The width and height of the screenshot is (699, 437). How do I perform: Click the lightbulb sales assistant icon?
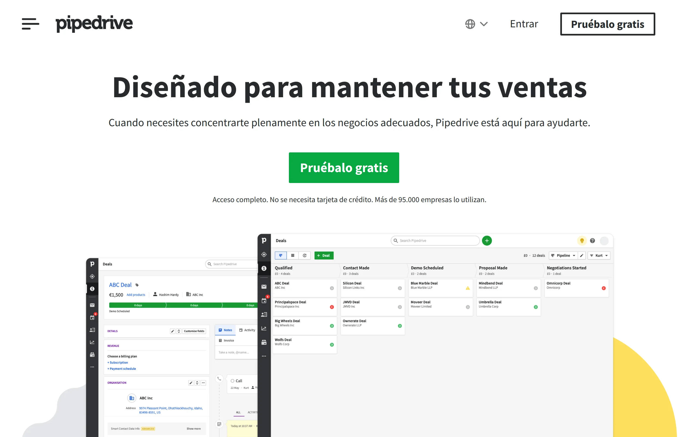click(582, 240)
